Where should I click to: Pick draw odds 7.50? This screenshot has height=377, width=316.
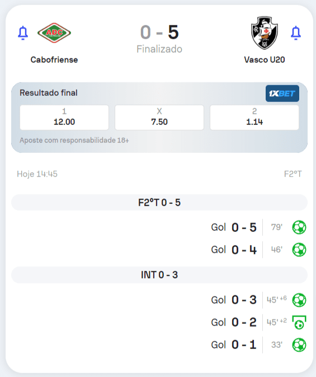point(159,117)
